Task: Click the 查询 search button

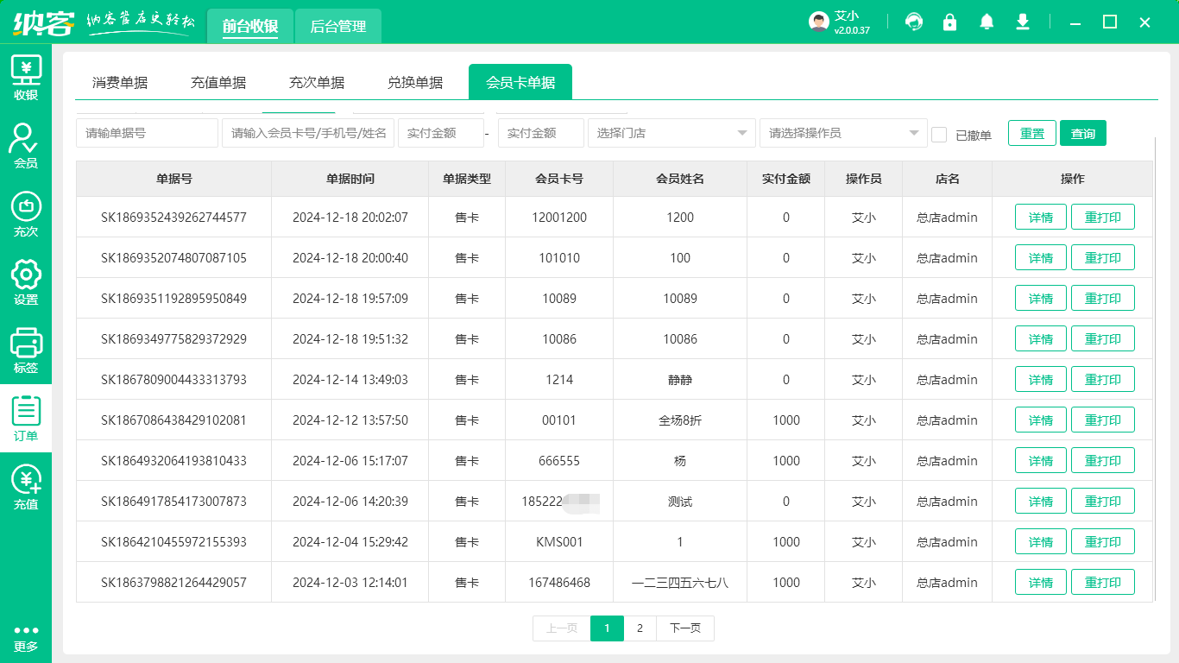Action: tap(1082, 133)
